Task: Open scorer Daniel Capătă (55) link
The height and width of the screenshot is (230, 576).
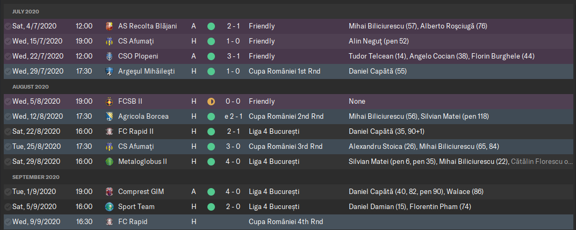Action: pyautogui.click(x=378, y=71)
